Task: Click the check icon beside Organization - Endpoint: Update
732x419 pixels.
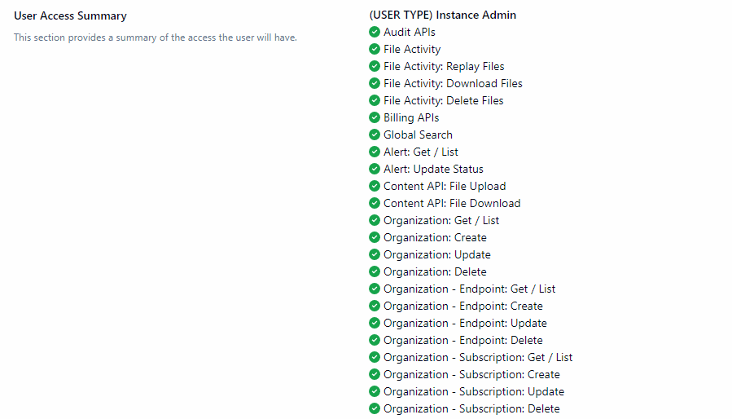Action: [375, 323]
